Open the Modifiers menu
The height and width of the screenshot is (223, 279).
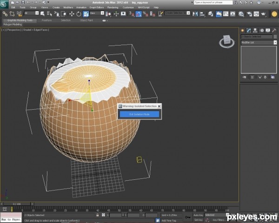click(68, 7)
